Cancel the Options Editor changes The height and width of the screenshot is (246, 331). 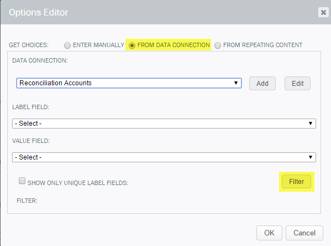(x=304, y=233)
